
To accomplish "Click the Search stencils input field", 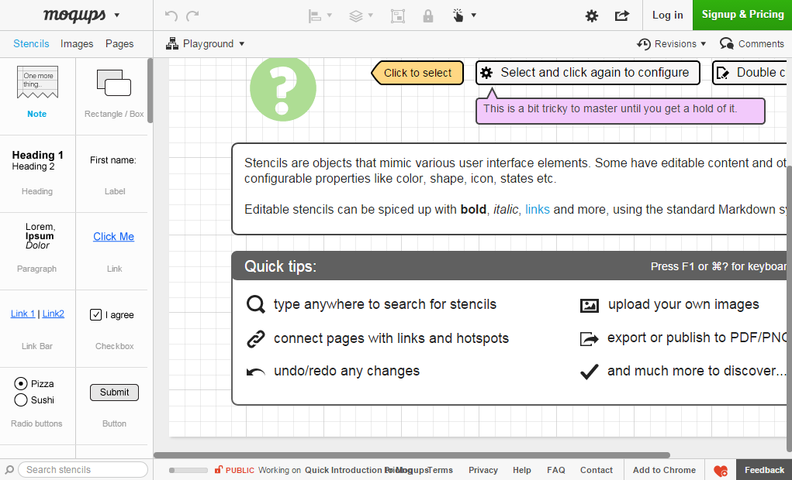I will [83, 469].
